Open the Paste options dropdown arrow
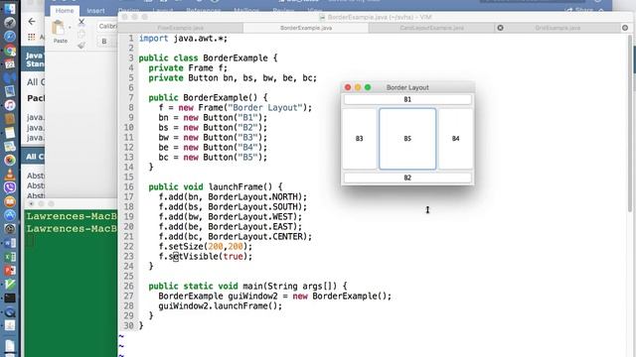The width and height of the screenshot is (636, 357). point(70,28)
